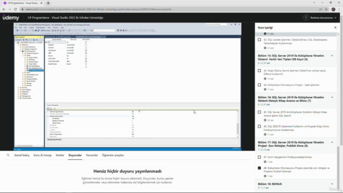Click the browser address bar URL

[98, 10]
